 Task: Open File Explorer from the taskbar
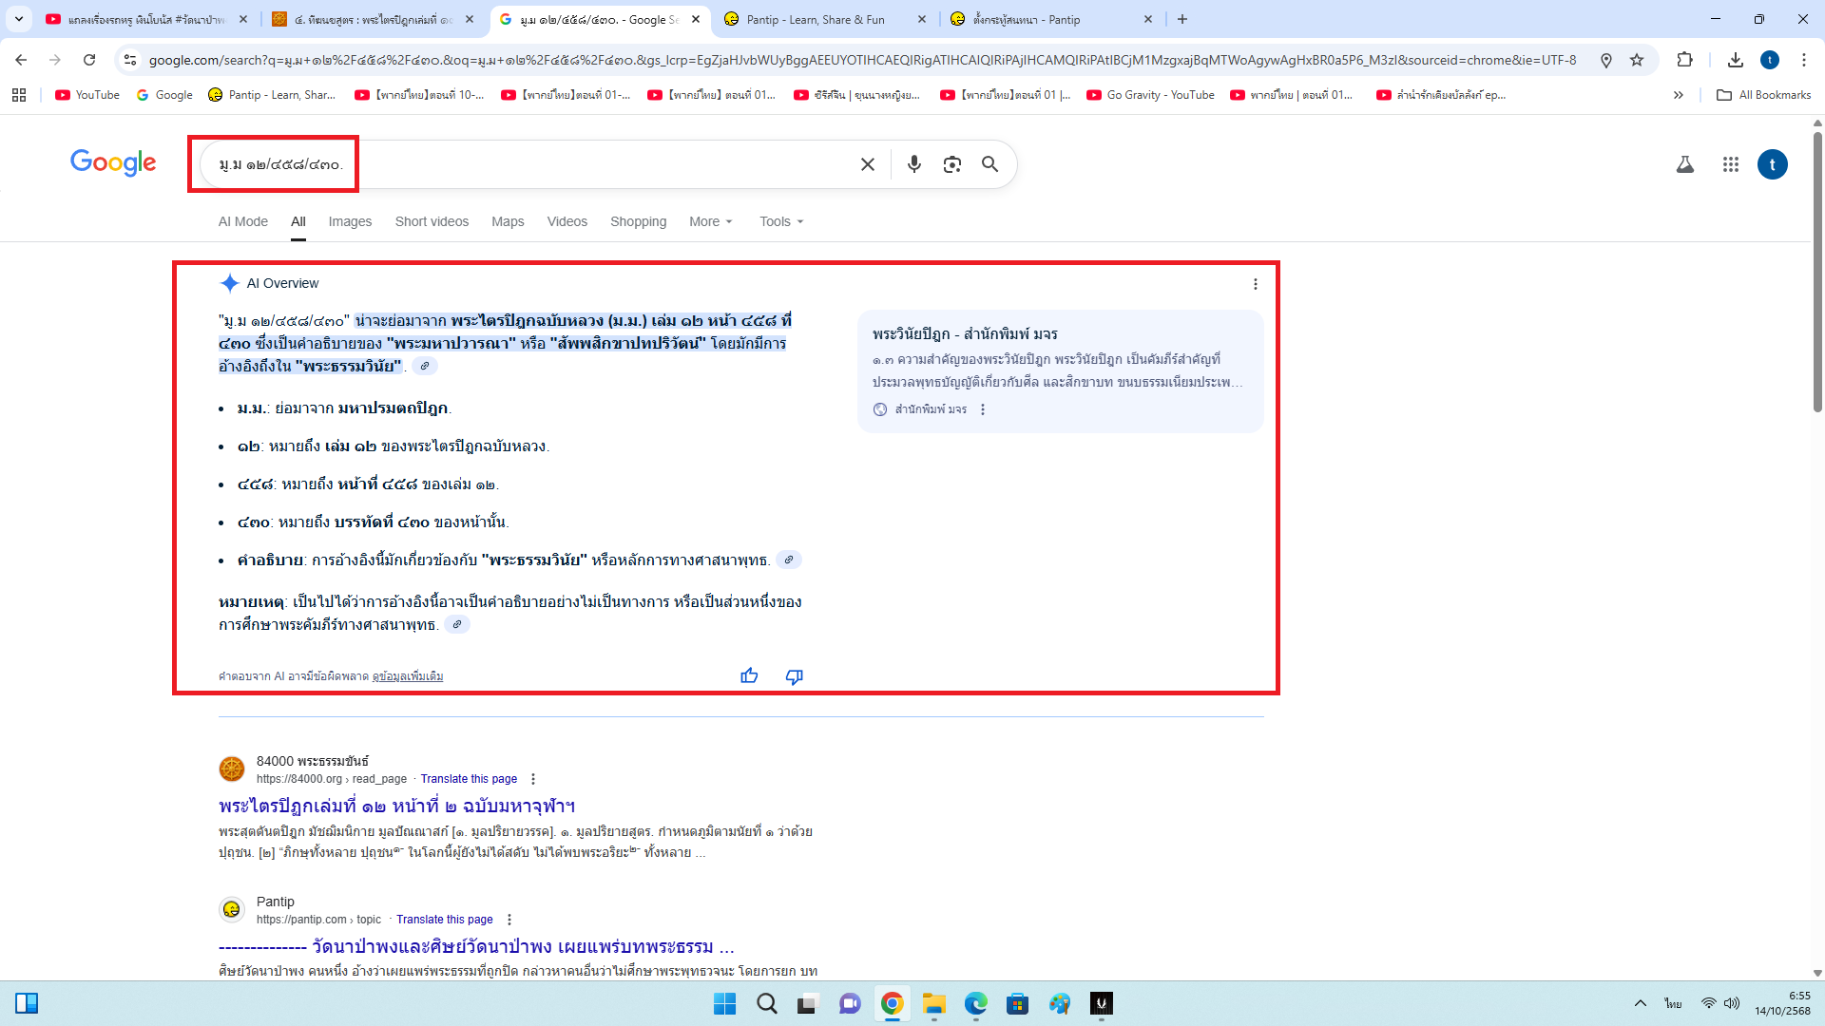point(933,1003)
